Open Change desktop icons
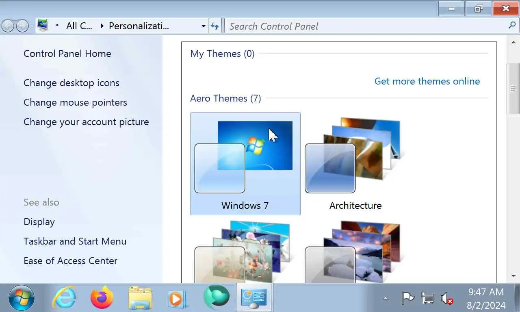The image size is (520, 312). click(71, 83)
